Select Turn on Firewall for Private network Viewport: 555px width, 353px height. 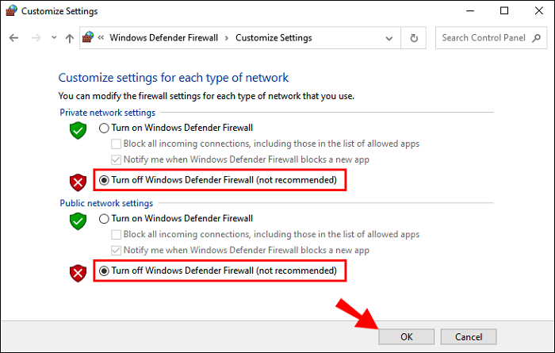click(104, 129)
